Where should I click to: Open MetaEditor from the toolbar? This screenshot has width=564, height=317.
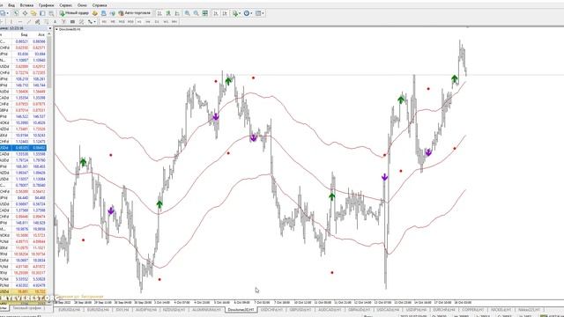pos(95,13)
